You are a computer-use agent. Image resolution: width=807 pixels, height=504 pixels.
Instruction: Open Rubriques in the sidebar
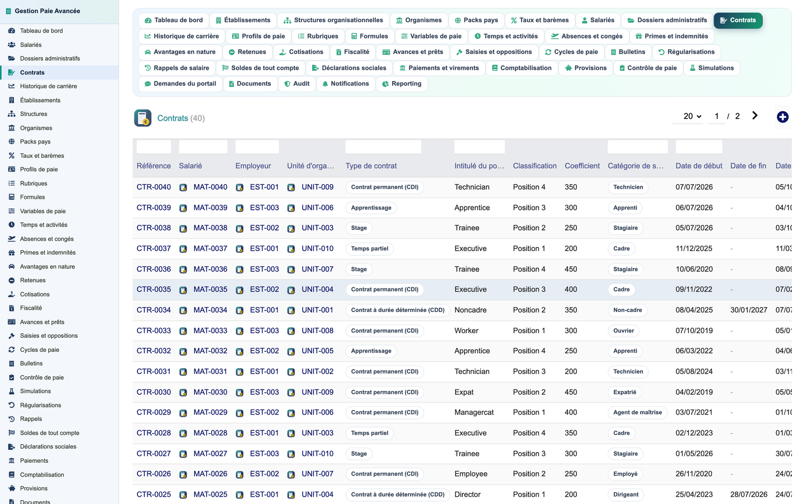tap(59, 184)
